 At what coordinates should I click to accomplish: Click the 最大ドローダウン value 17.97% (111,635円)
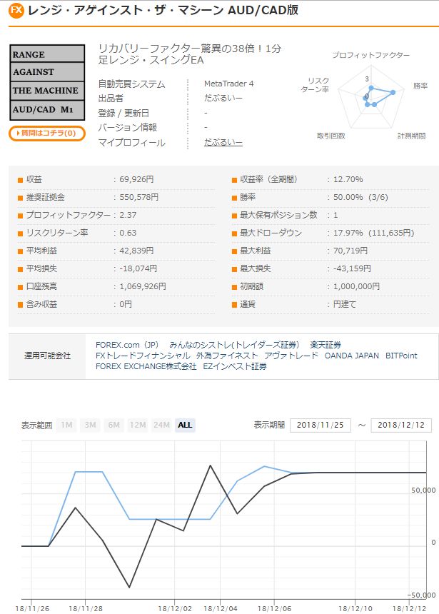[373, 233]
